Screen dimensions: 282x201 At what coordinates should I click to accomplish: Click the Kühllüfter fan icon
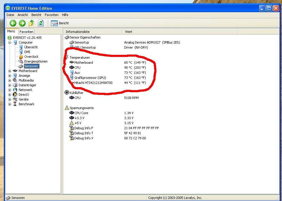point(67,92)
